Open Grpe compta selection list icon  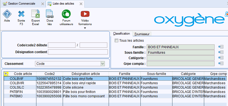(x=221, y=63)
